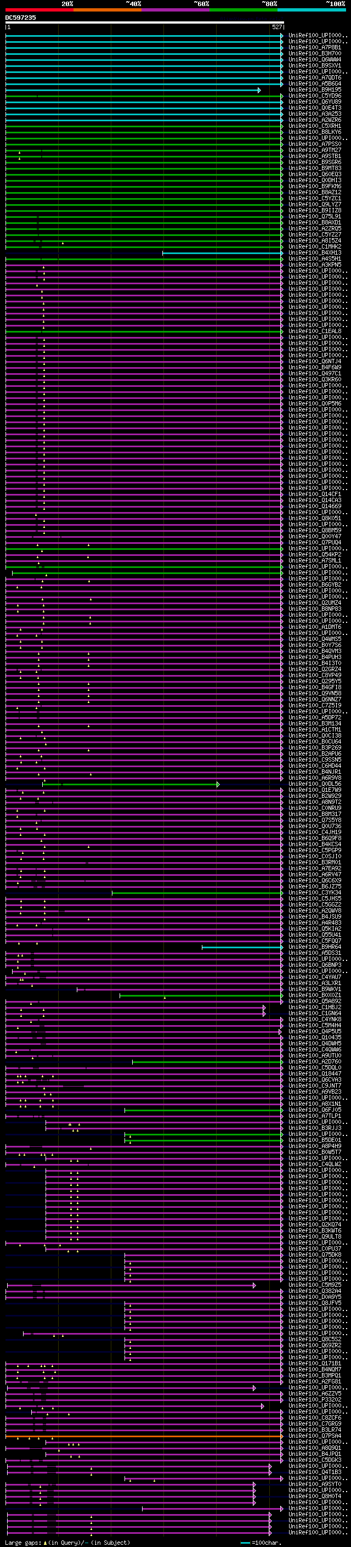
Task: Click the UniRef100_C1HBJ2 label
Action: 315,1007
